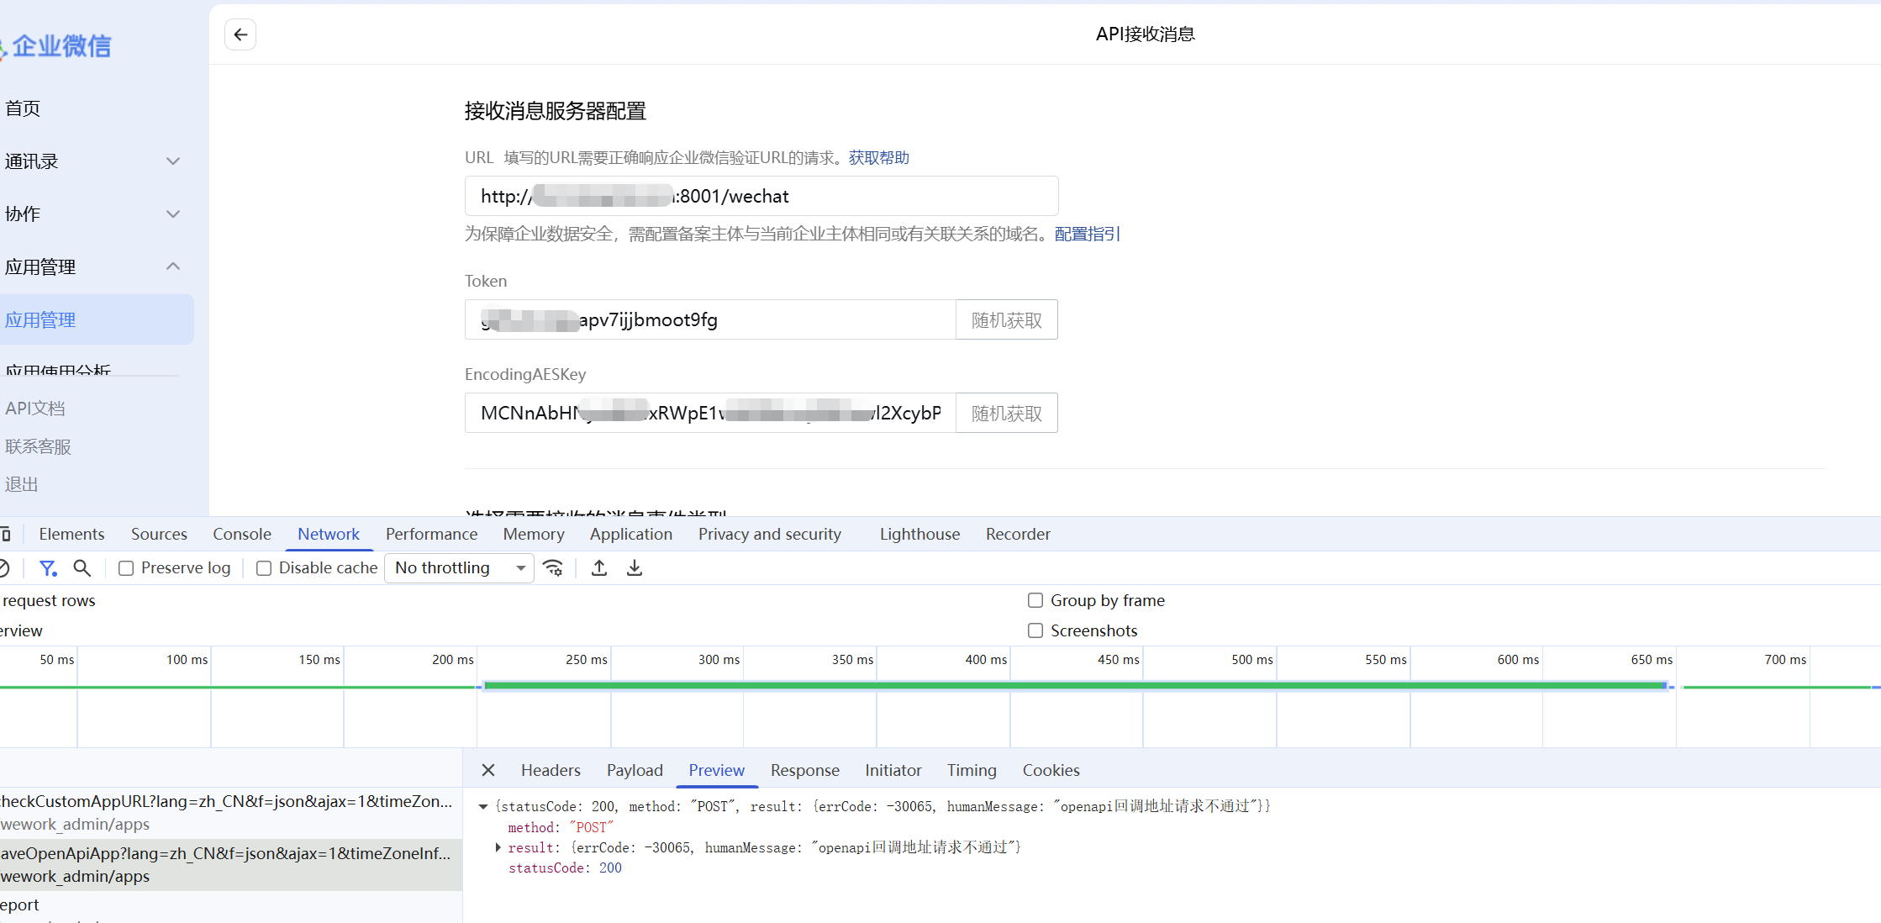Screen dimensions: 1881x923
Task: Click the clear network log icon
Action: pos(4,568)
